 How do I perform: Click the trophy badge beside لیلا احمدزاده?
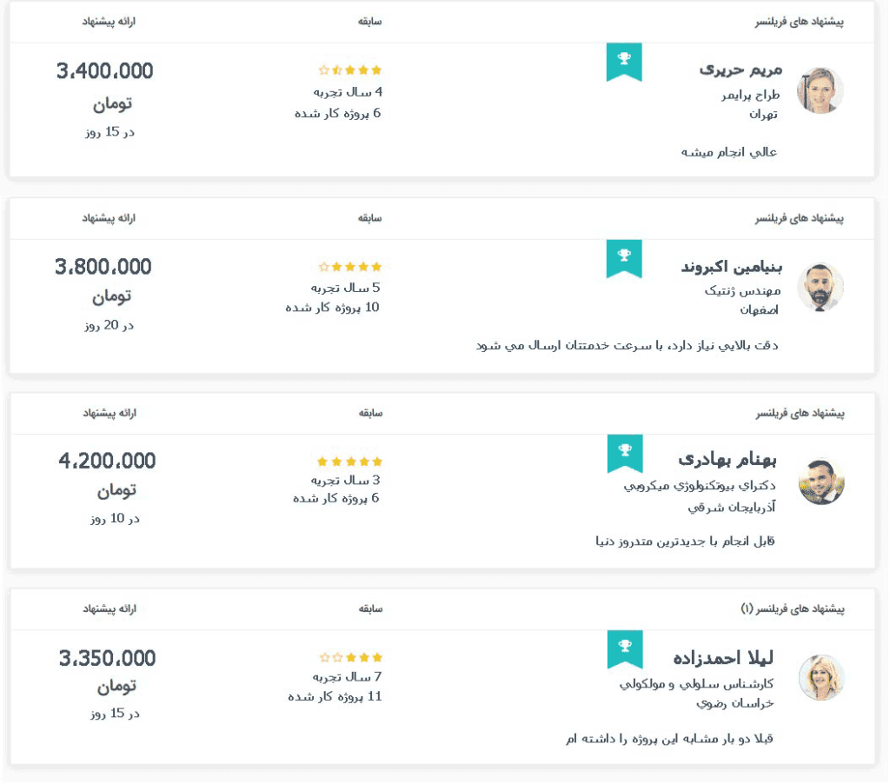624,647
